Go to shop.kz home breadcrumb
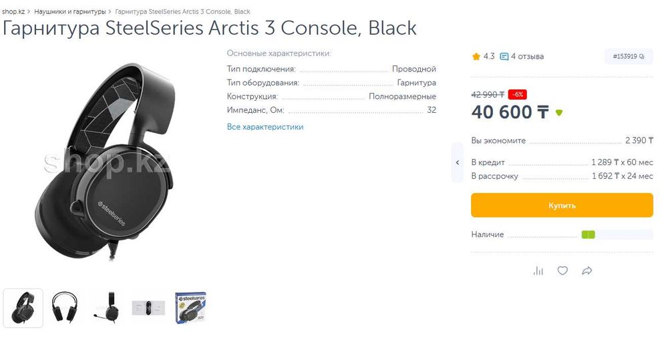This screenshot has height=354, width=668. pyautogui.click(x=13, y=12)
